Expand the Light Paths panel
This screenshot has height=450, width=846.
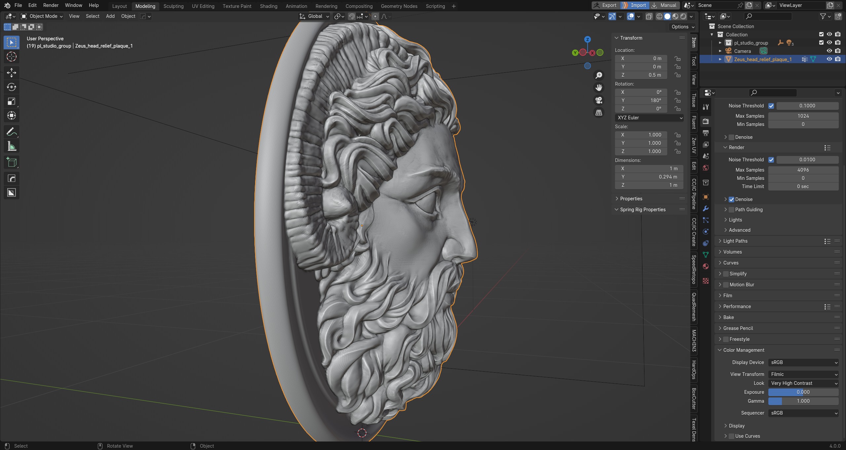click(735, 241)
